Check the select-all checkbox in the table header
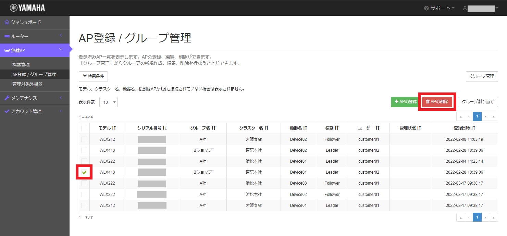The image size is (507, 236). pyautogui.click(x=84, y=128)
